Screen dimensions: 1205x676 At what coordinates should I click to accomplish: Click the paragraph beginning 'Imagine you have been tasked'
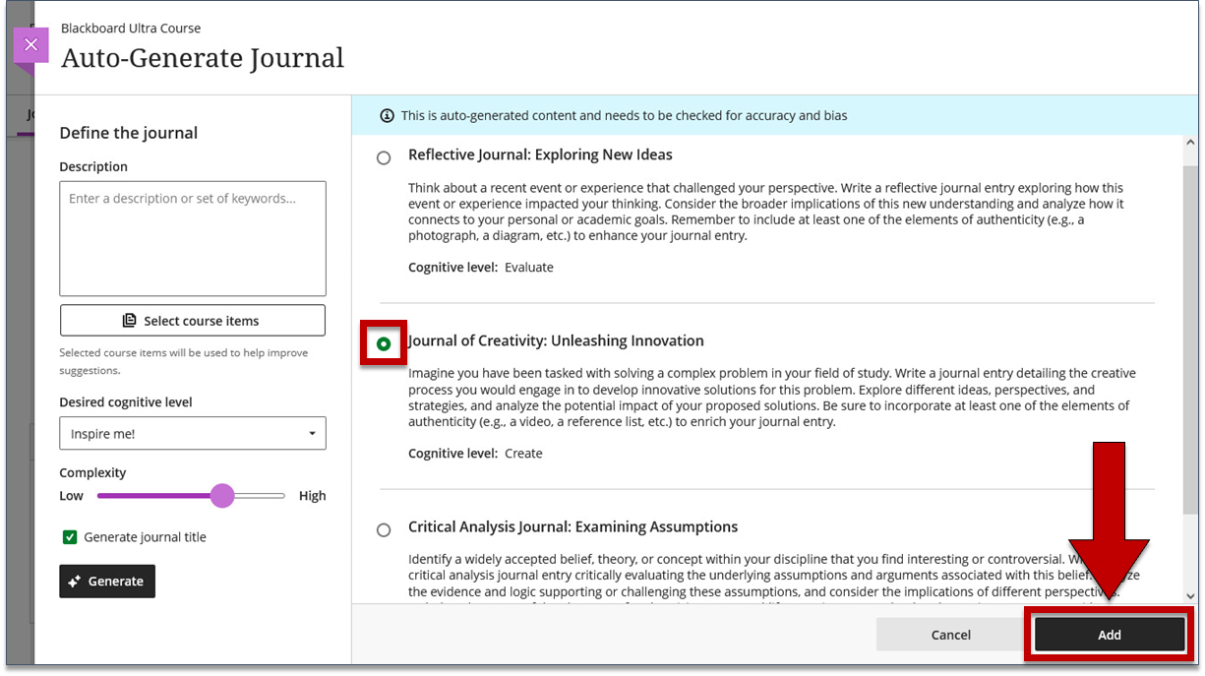pos(772,398)
